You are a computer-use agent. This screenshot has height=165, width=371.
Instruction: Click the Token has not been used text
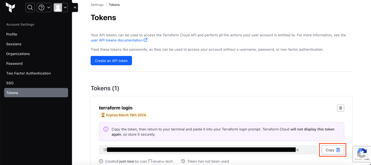[208, 161]
